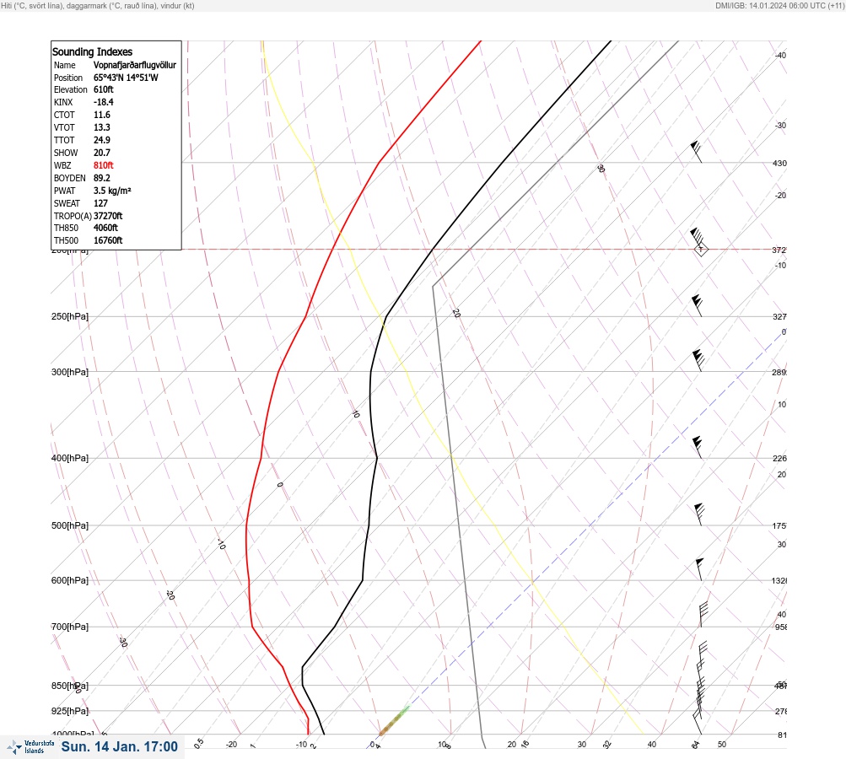
Task: Click the 925[hPa] pressure label
Action: click(70, 711)
